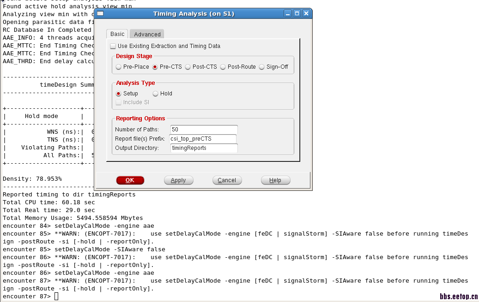Choose Post-Route design stage

[223, 67]
